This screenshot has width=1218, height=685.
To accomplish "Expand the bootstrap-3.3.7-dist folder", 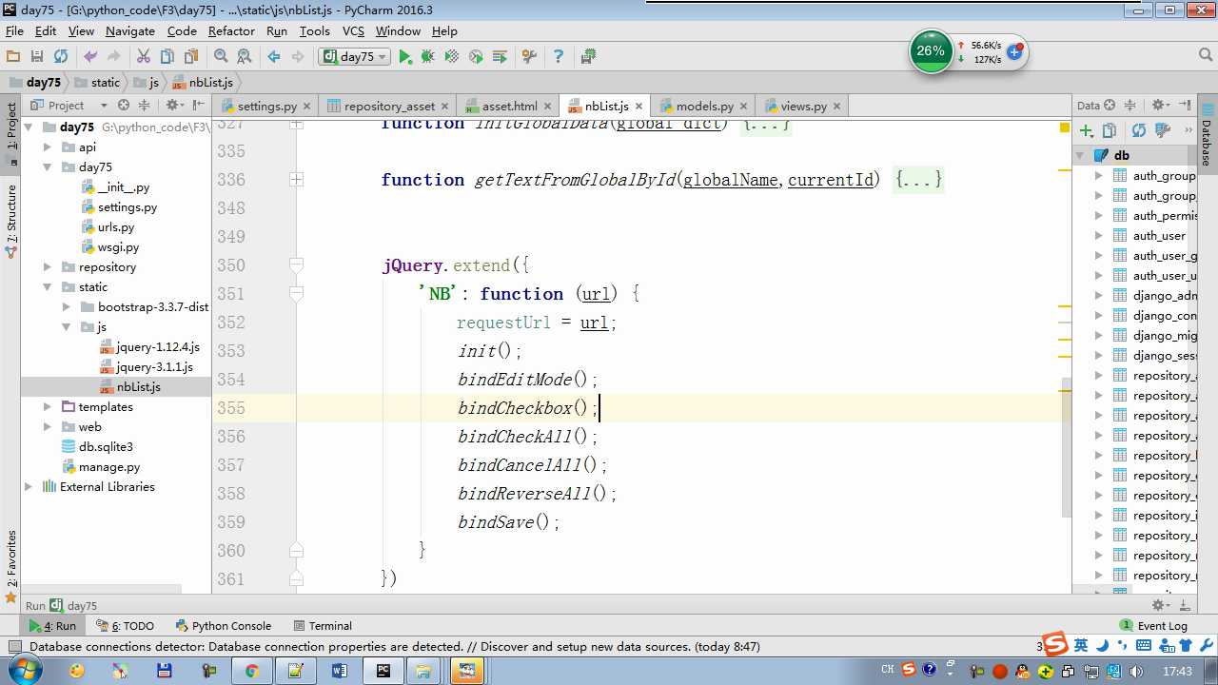I will (67, 307).
